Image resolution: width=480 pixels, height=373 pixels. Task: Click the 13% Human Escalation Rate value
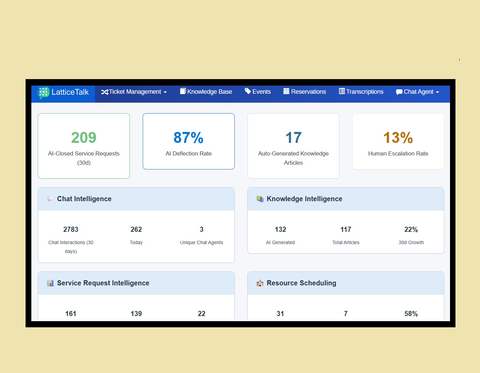point(398,137)
